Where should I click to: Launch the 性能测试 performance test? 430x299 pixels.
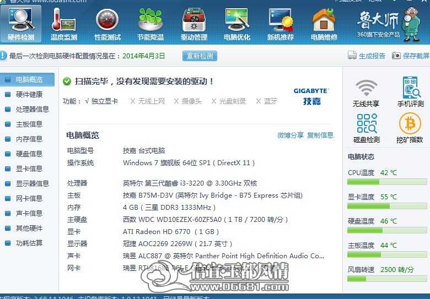[x=108, y=24]
